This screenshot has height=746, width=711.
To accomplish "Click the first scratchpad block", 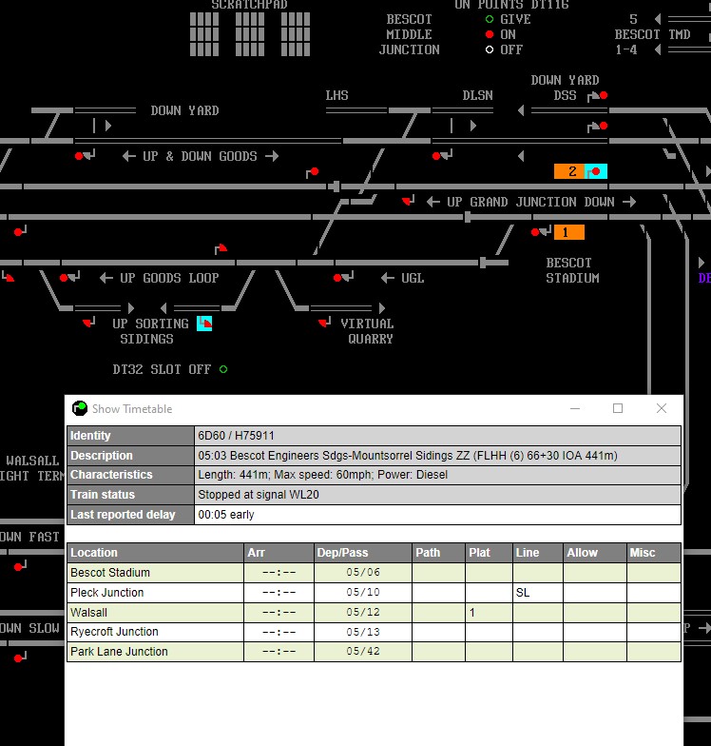I will (x=204, y=34).
